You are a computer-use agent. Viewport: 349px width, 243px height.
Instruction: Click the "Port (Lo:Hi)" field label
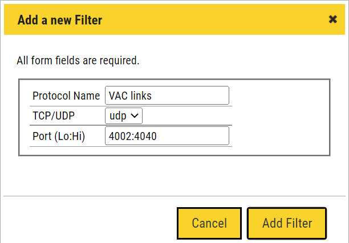coord(59,136)
